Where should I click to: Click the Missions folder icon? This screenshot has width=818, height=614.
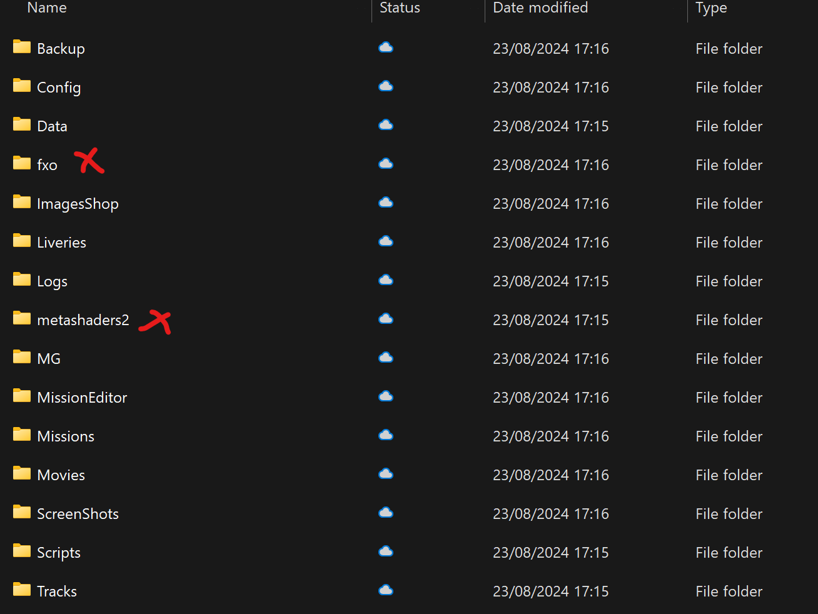[22, 435]
